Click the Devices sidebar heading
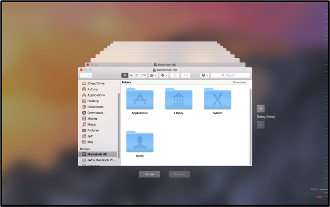Screen dimensions: 330x207 pos(85,149)
